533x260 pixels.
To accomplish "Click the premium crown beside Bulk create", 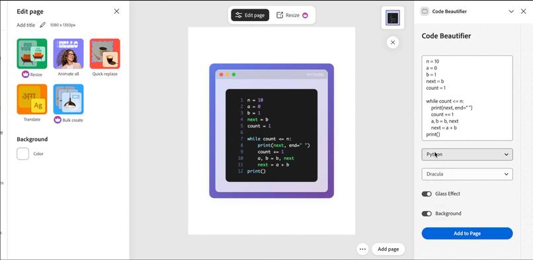I will (x=58, y=120).
